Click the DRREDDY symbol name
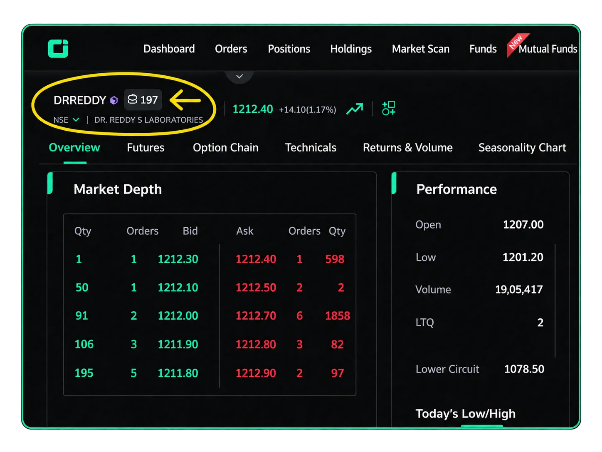Viewport: 602px width, 452px height. tap(80, 100)
